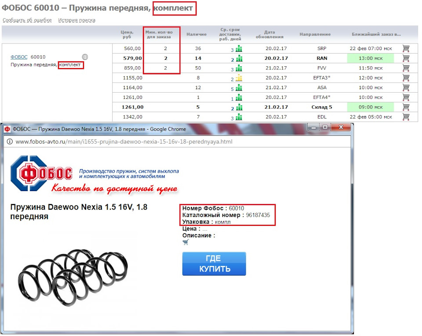Select the price 579,00 cell
422x336 pixels.
point(132,58)
